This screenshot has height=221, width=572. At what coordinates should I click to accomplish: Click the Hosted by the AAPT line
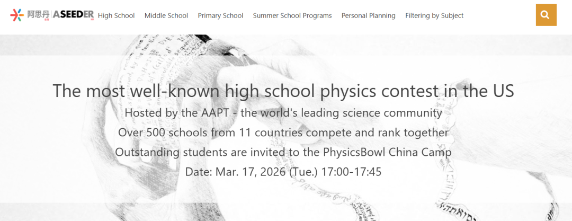tap(283, 112)
